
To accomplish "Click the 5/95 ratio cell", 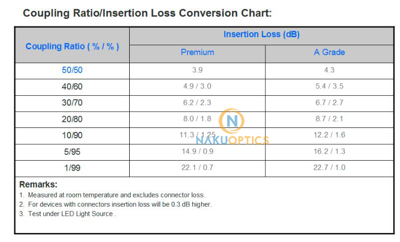I will coord(72,152).
